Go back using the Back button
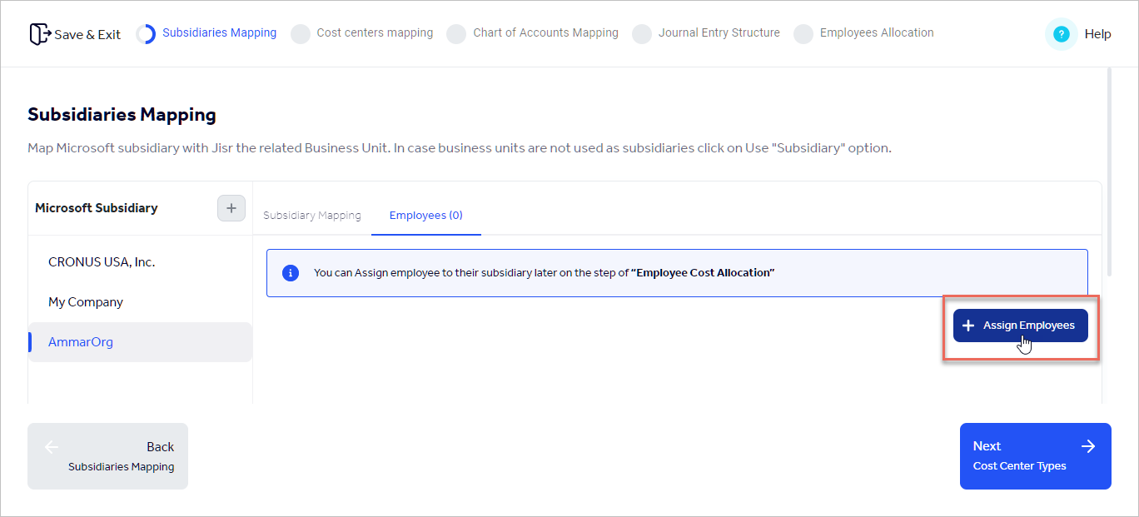The image size is (1139, 517). [107, 455]
